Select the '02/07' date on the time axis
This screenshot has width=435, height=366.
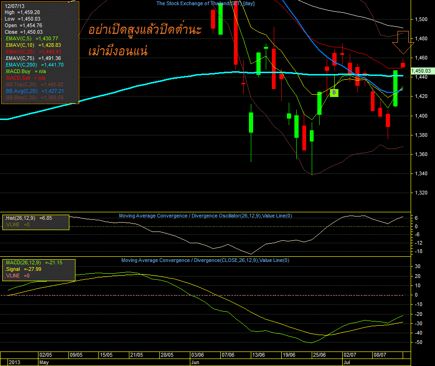350,355
